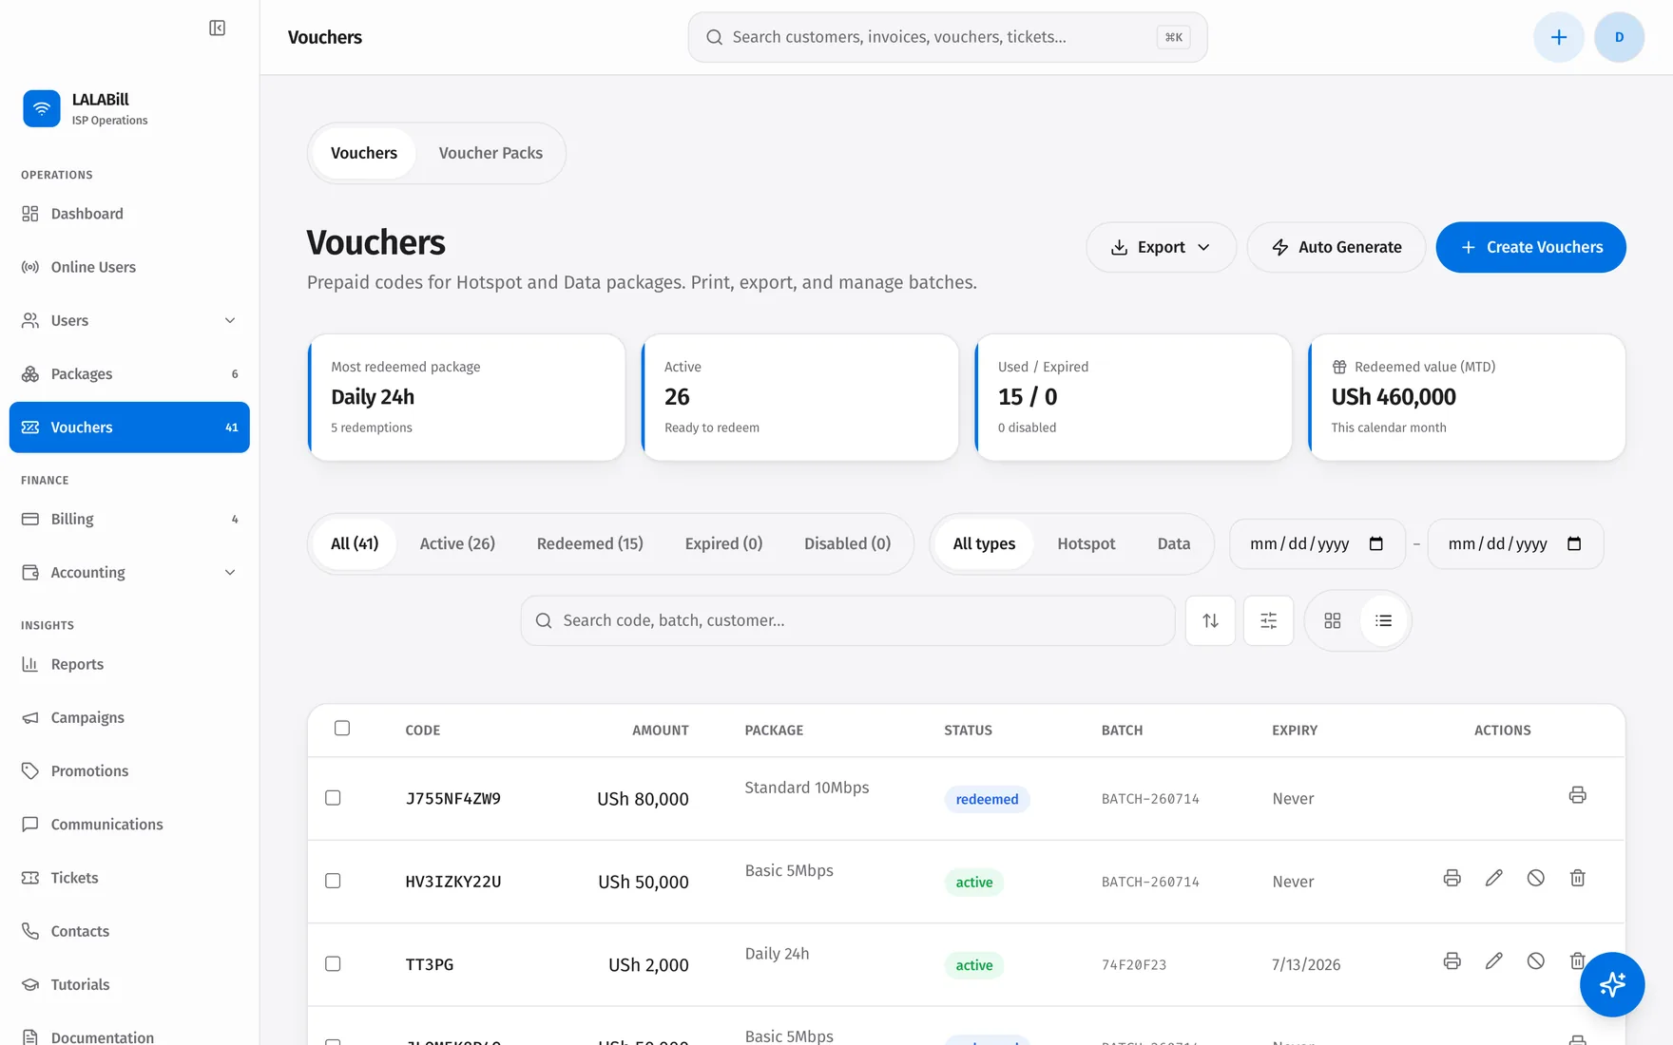
Task: Open Promotions in sidebar
Action: tap(129, 770)
